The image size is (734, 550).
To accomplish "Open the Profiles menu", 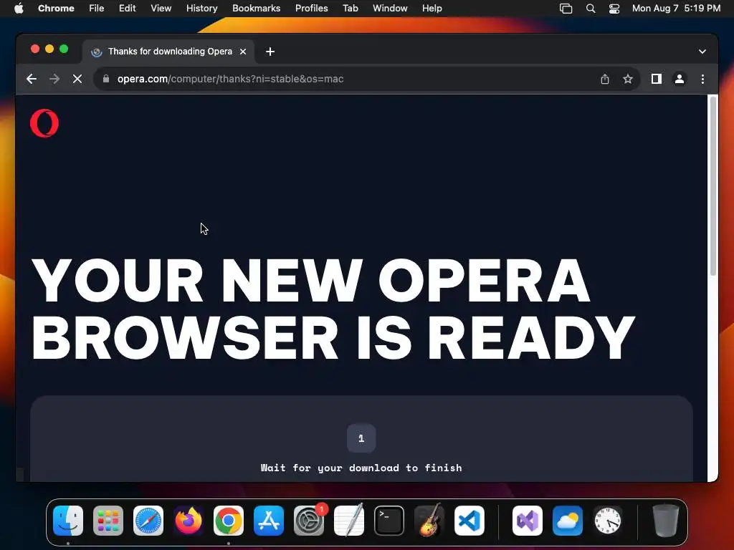I will pos(311,9).
